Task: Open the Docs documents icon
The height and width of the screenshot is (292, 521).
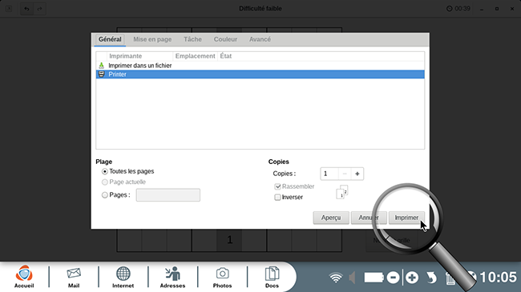Action: (272, 276)
